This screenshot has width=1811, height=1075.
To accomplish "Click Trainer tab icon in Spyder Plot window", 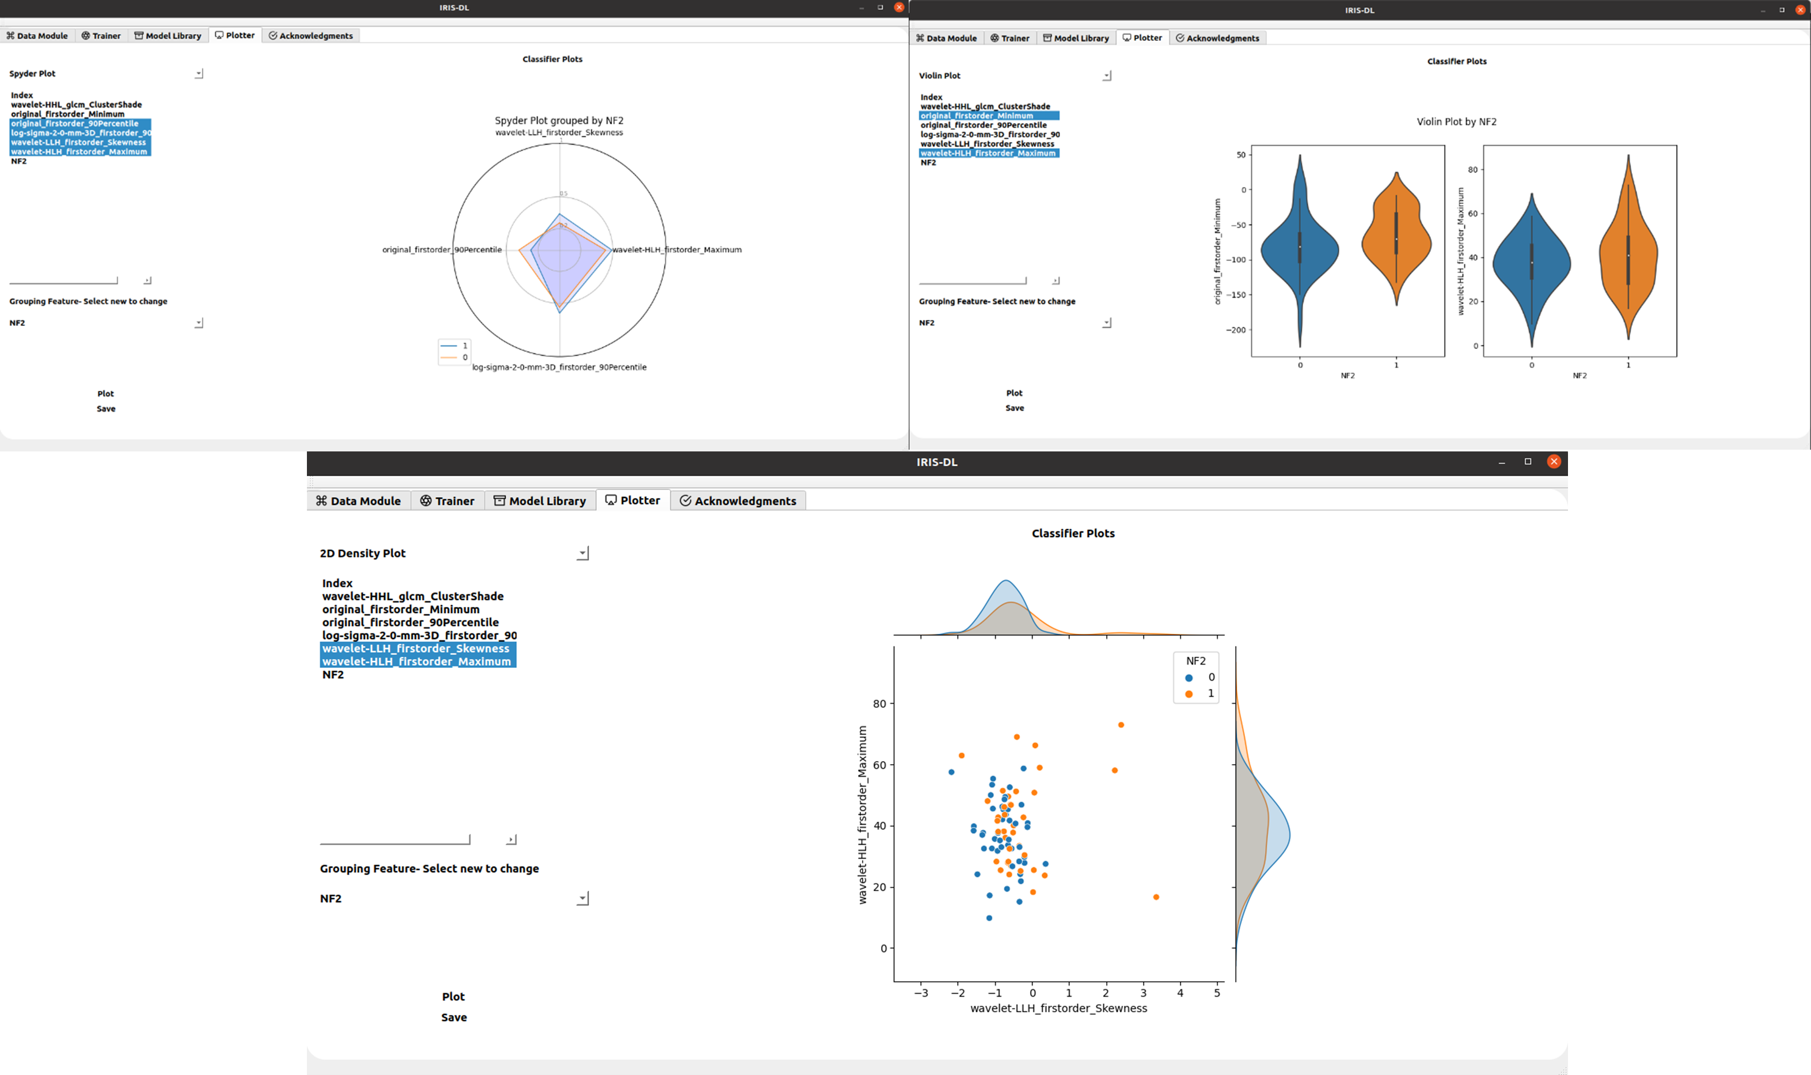I will [85, 36].
